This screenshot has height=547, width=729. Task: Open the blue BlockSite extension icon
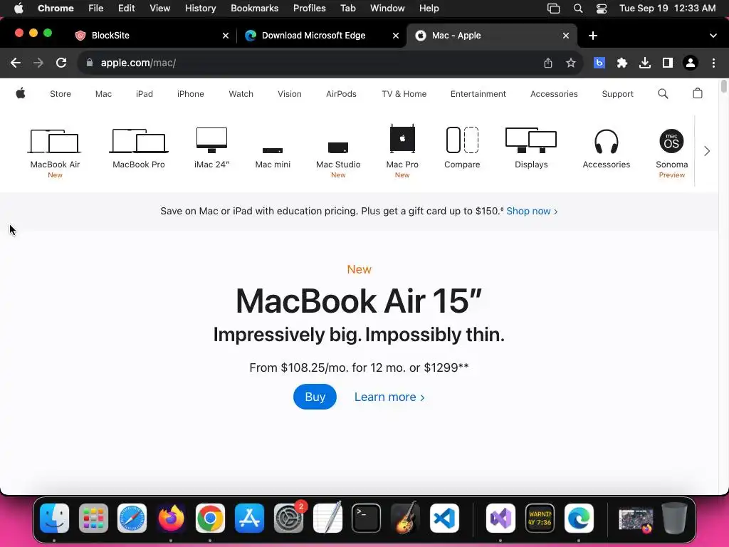tap(599, 63)
